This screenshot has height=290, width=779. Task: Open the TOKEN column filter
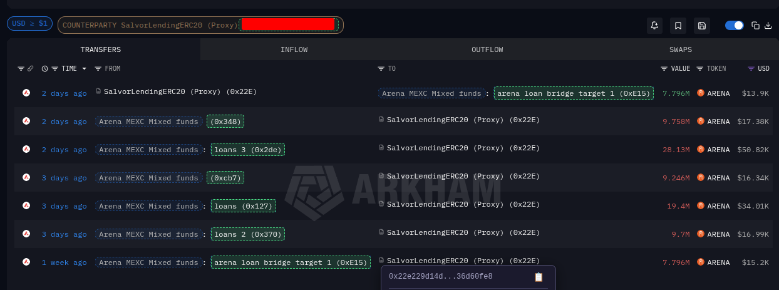(699, 68)
